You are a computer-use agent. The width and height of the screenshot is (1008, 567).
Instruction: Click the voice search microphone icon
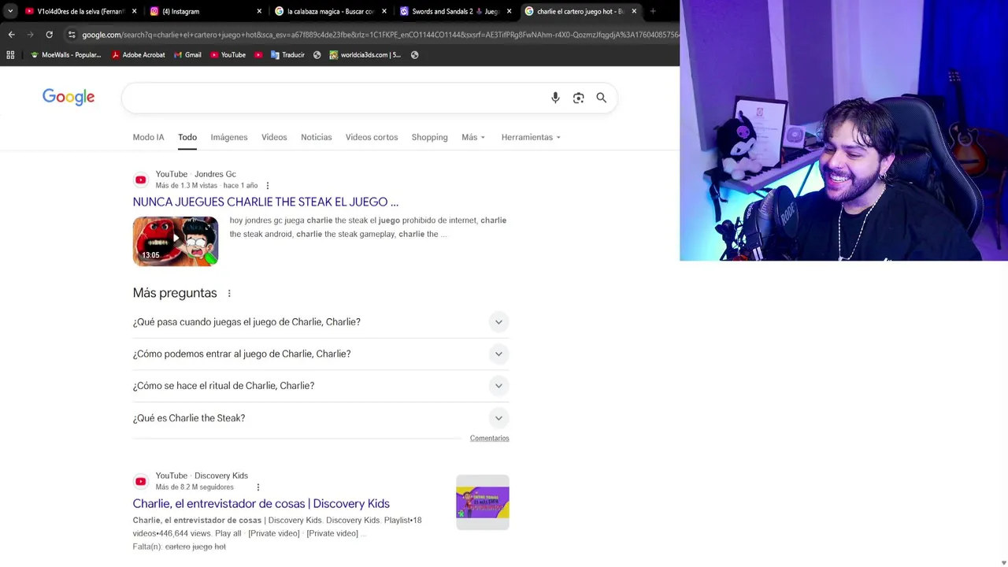pos(555,98)
